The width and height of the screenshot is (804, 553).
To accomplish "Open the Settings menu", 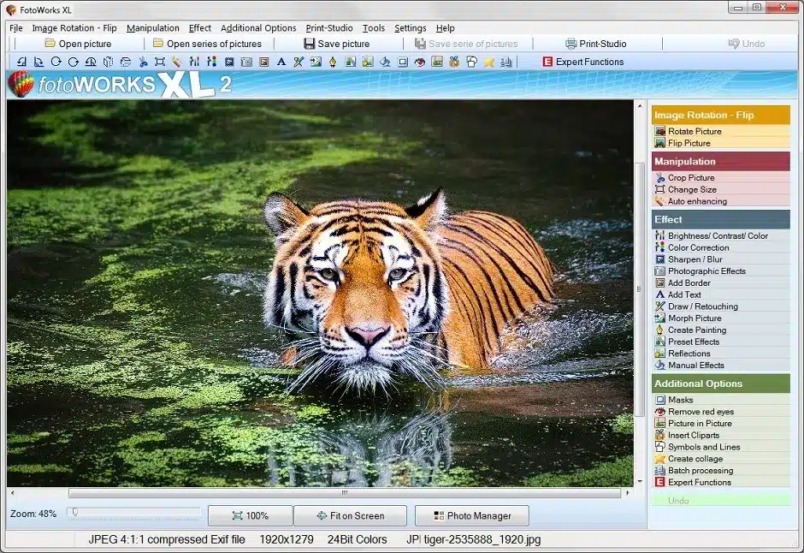I will 411,28.
